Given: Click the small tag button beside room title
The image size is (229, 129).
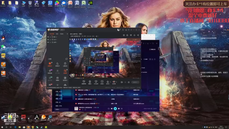Looking at the screenshot, I should pos(80,34).
